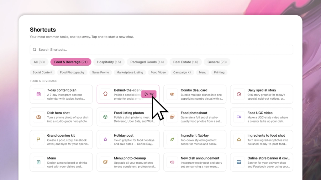The width and height of the screenshot is (321, 180).
Task: Filter by the Marketplace Listing tag
Action: point(130,72)
